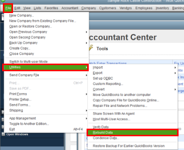Open Printer Setup... entry

point(46,99)
